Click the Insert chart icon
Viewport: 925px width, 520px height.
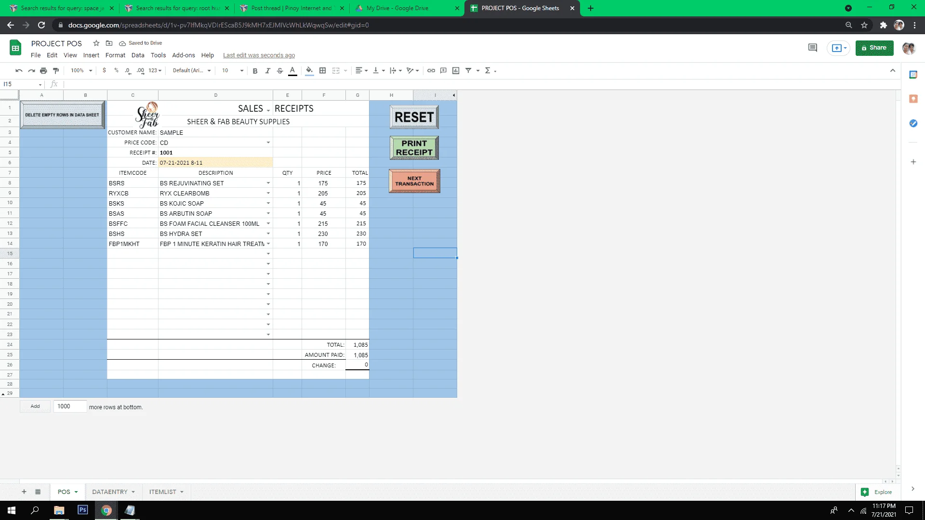(x=456, y=70)
